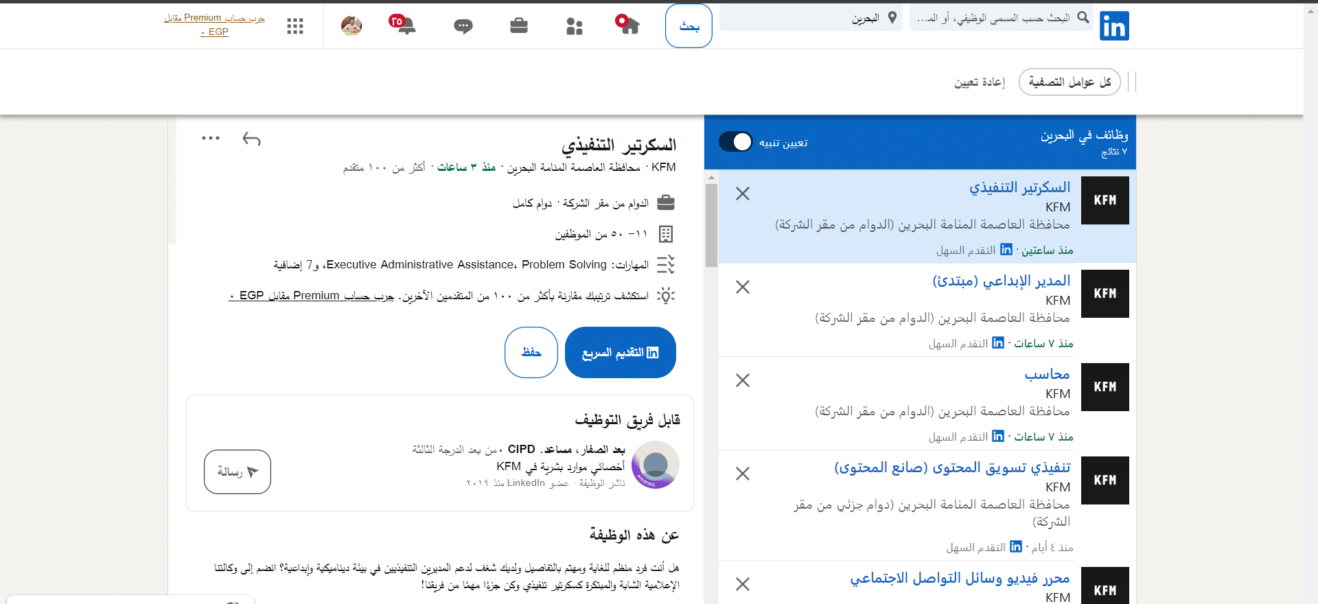
Task: Open كل عوامل التصفية filters
Action: (1070, 82)
